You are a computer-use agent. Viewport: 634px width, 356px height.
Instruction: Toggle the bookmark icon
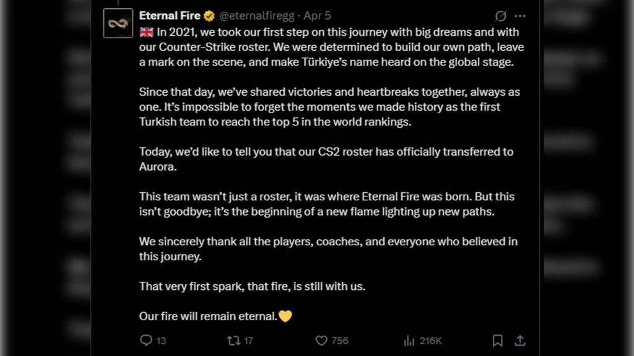[x=497, y=341]
